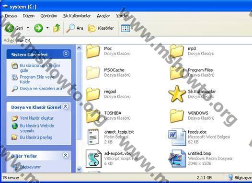Select the TOSHIBA folder icon
Screen dimensions: 252x183
tap(93, 116)
